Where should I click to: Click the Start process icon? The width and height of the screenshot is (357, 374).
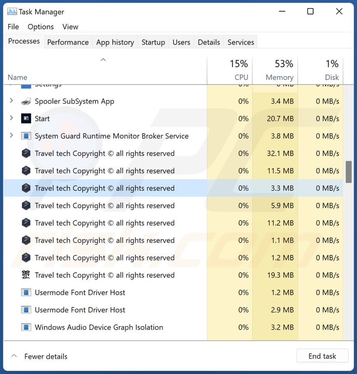(x=26, y=118)
